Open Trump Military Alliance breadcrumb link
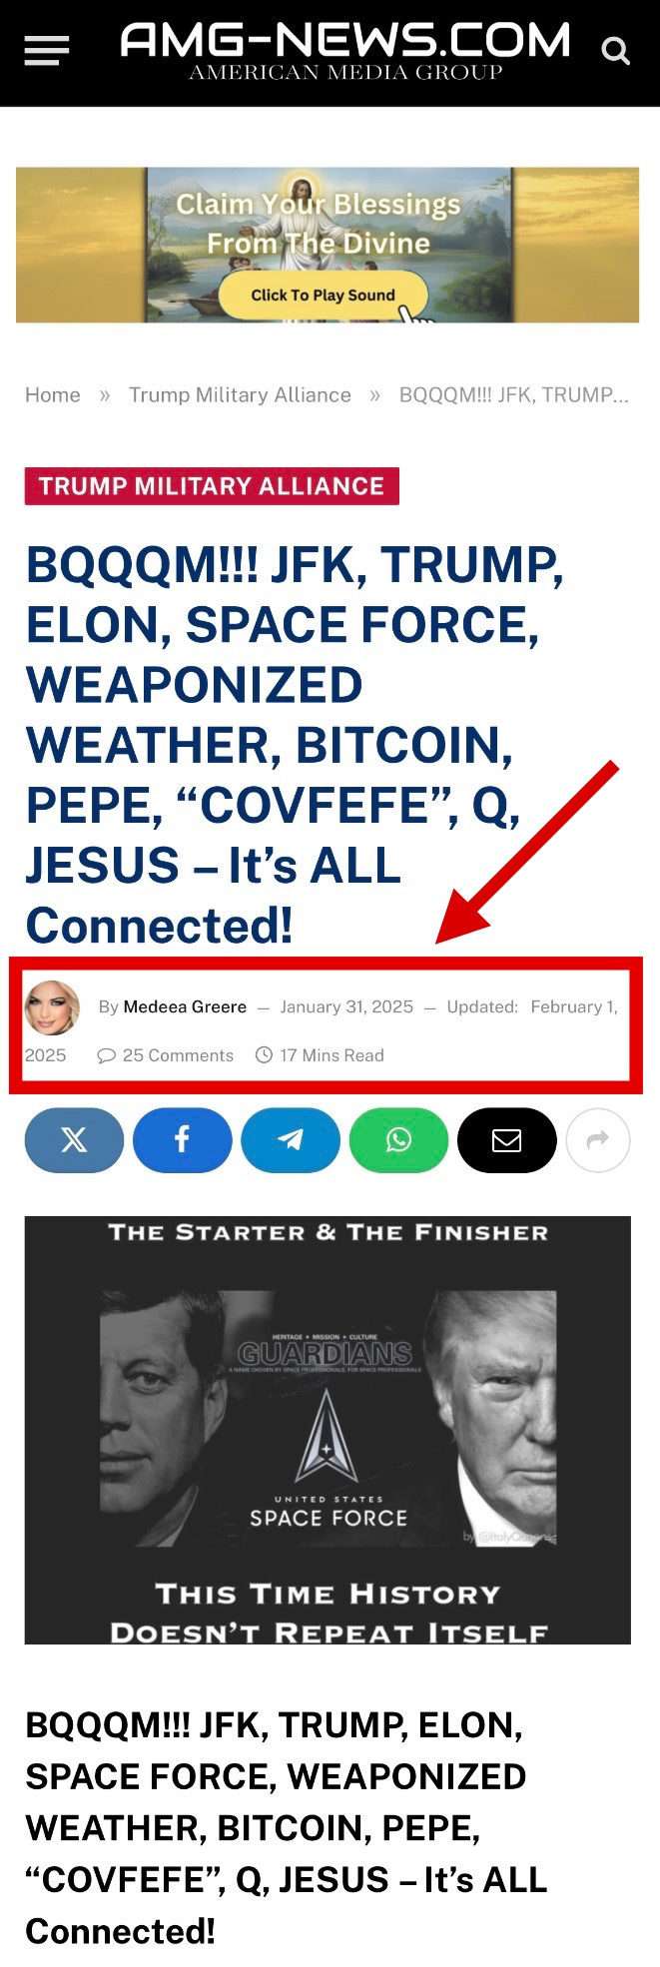 pos(240,395)
